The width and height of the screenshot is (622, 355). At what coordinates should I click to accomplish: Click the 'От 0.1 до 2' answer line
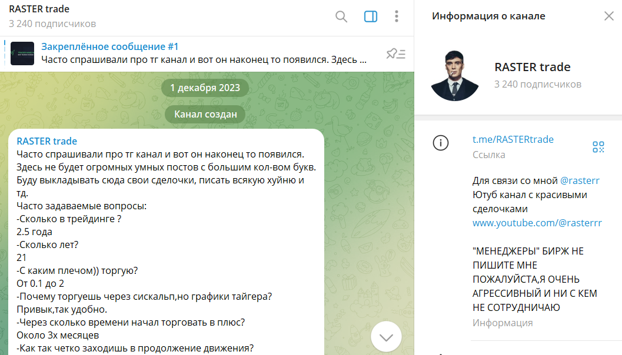coord(40,284)
